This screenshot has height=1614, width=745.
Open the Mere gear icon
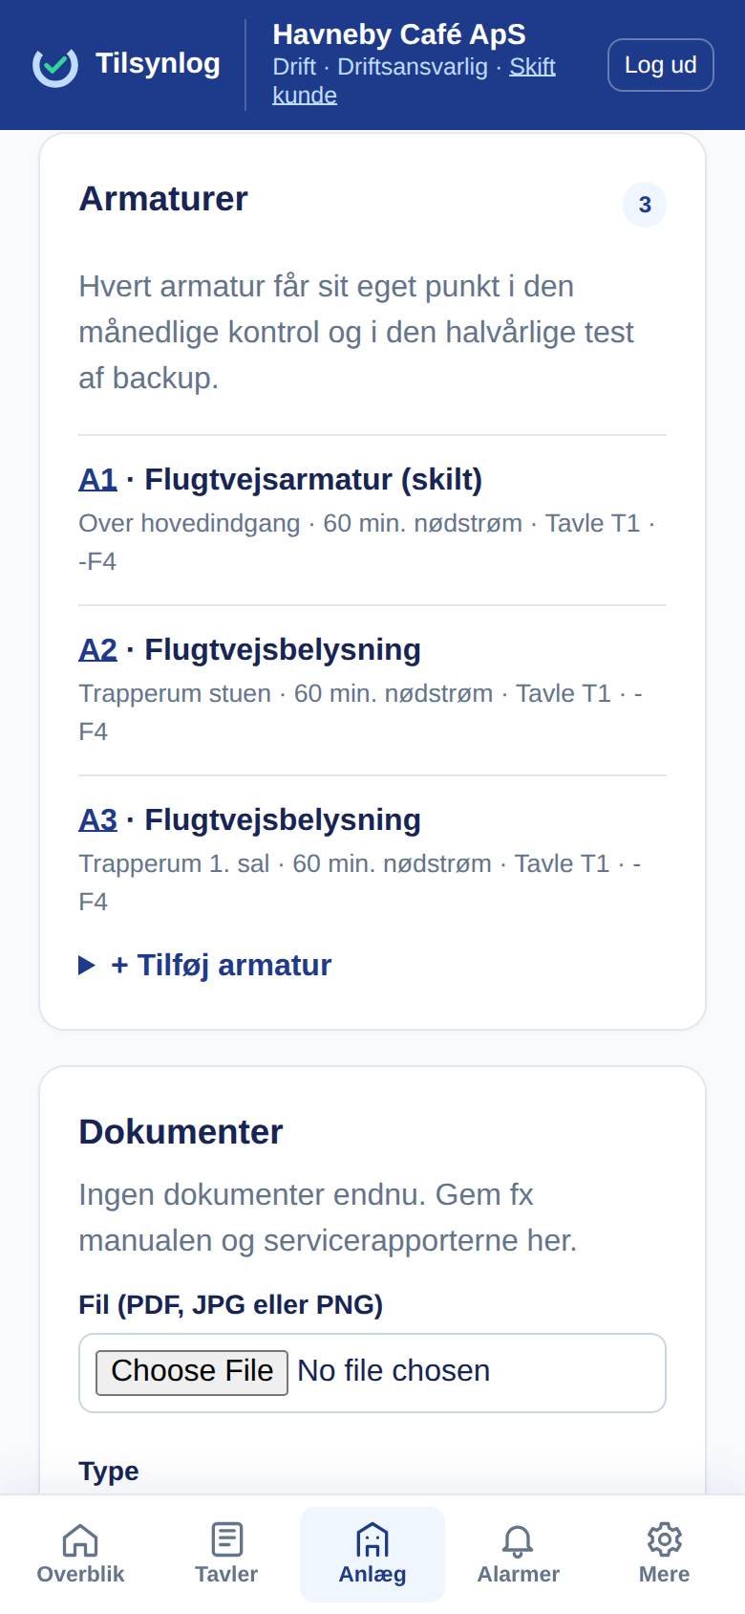coord(664,1539)
